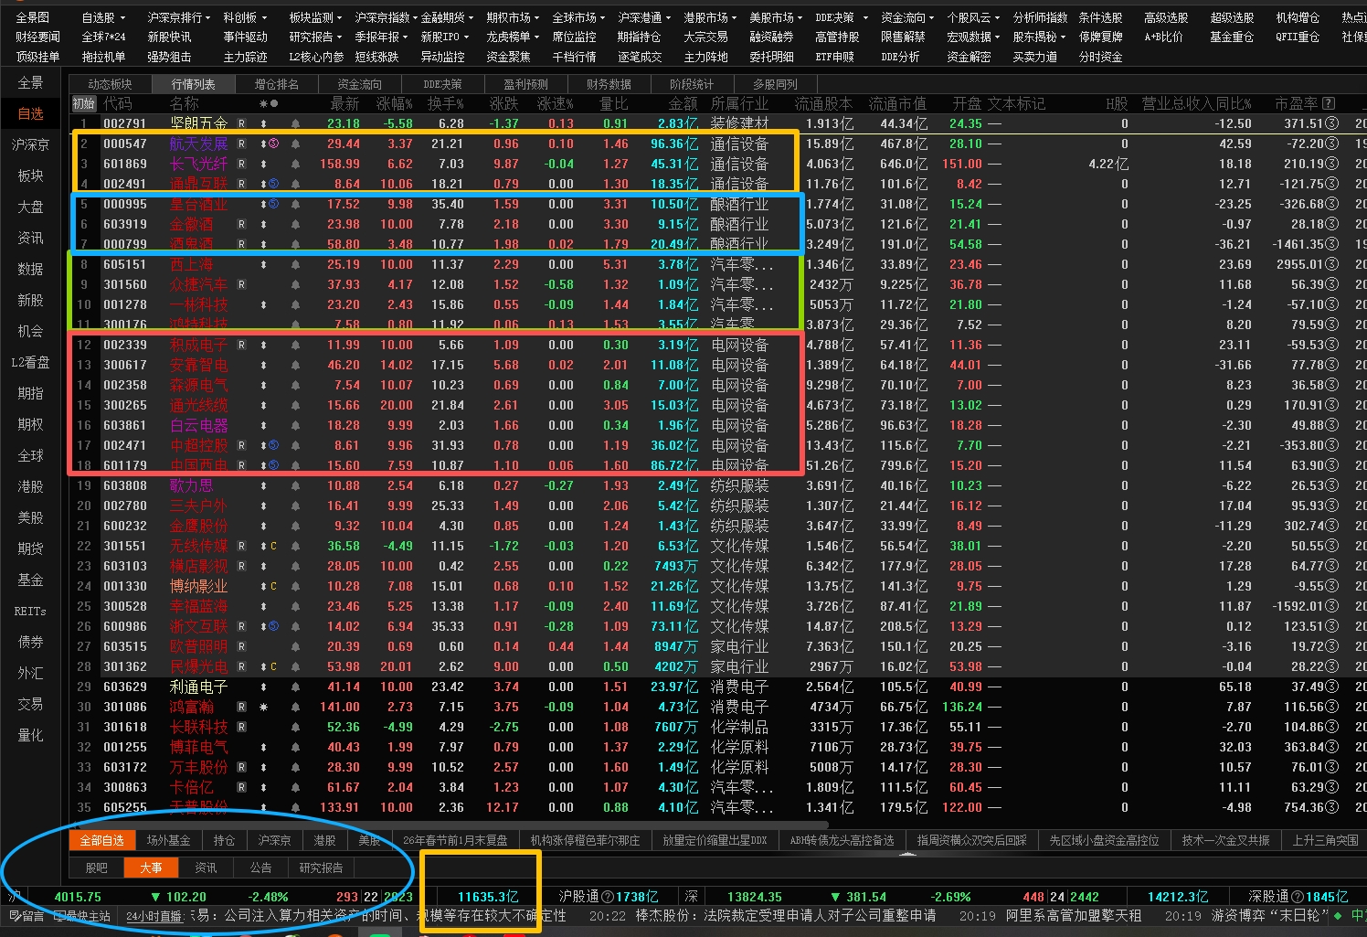Sort by the 涨幅% column header
1367x937 pixels.
395,103
